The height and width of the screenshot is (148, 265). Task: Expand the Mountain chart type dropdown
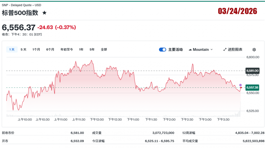click(201, 50)
